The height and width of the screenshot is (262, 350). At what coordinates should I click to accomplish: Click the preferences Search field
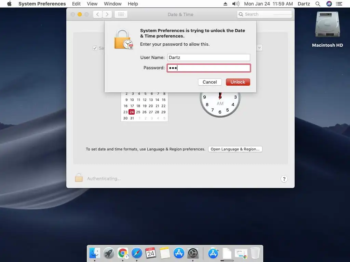tap(265, 14)
